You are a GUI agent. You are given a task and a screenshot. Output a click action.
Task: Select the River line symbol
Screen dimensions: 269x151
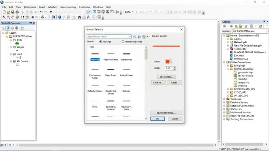95,104
